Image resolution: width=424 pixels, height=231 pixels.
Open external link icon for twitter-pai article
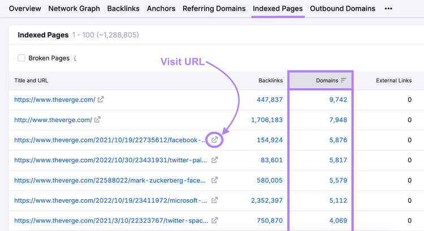(214, 160)
